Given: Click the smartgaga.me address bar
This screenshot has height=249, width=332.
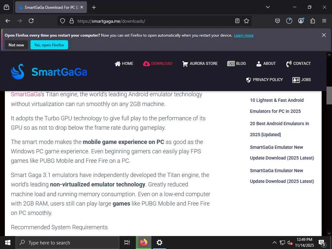Looking at the screenshot, I should point(155,21).
